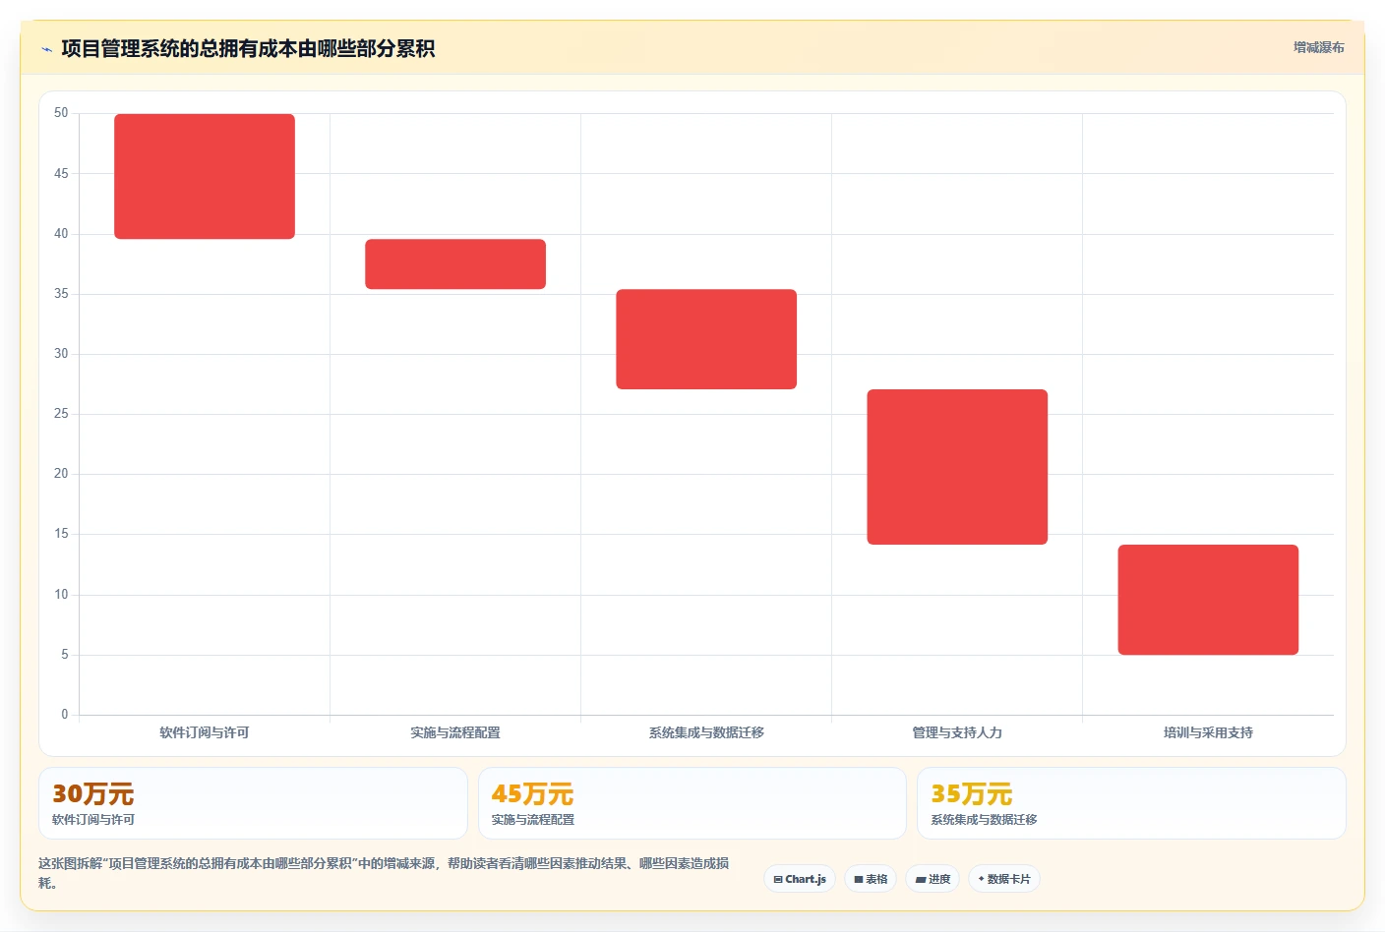1385x932 pixels.
Task: Select the Chart.js tag chip
Action: click(800, 879)
